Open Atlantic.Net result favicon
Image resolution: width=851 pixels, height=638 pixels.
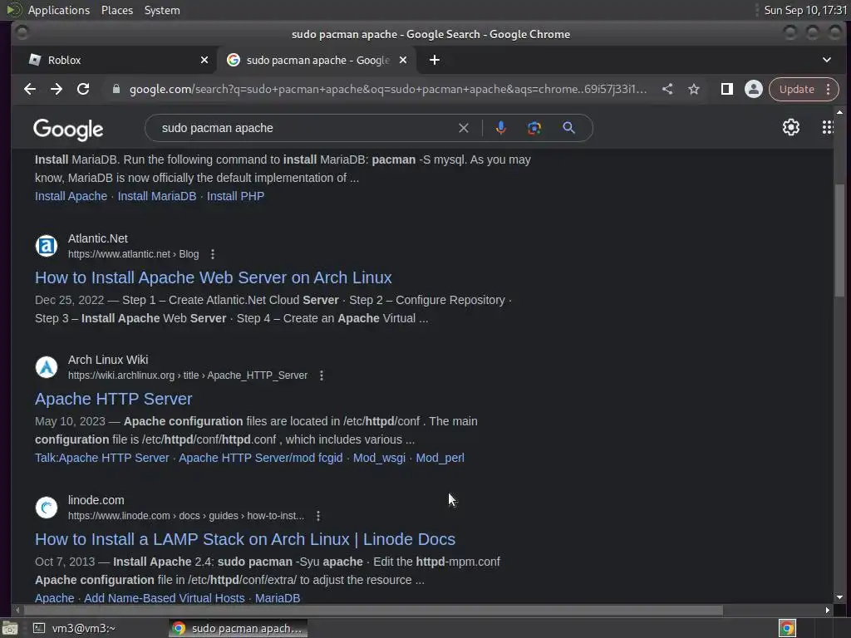47,246
